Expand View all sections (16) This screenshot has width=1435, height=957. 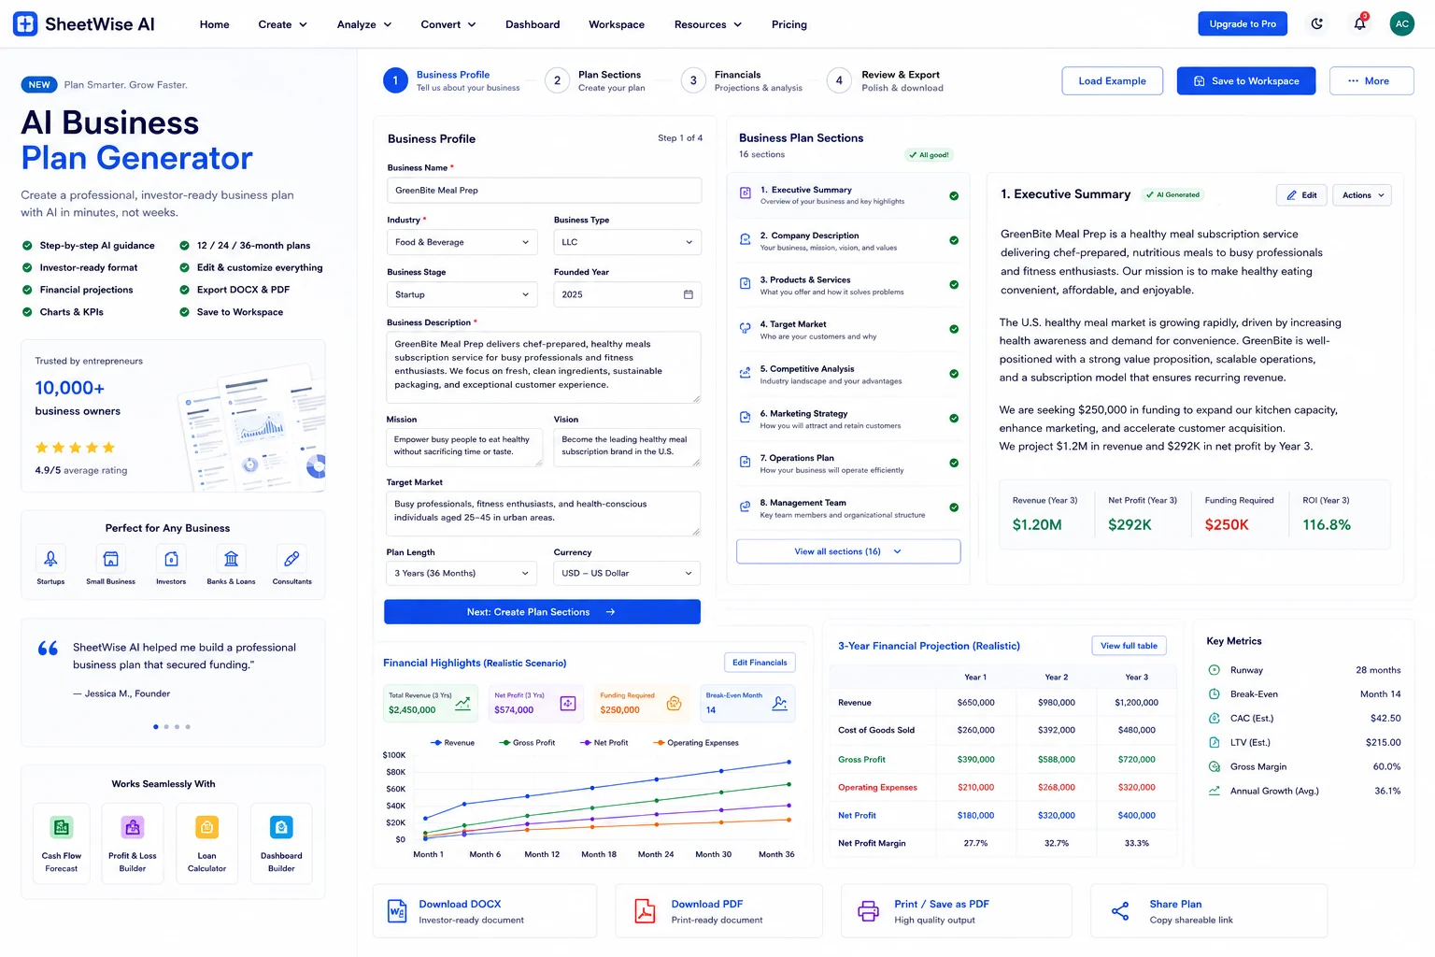tap(848, 551)
